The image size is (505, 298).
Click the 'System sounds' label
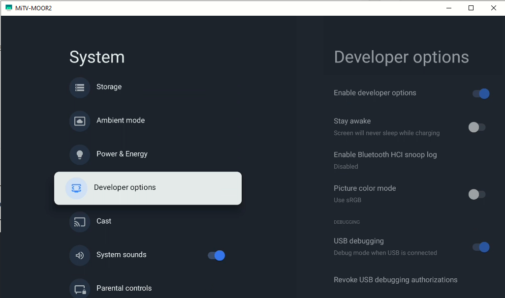[121, 255]
